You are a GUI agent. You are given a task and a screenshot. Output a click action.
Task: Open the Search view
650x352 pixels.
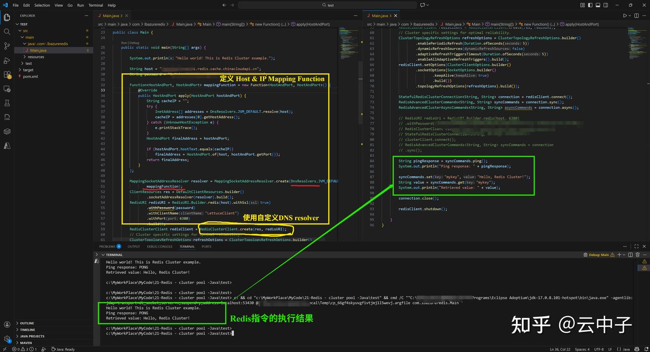pos(7,32)
